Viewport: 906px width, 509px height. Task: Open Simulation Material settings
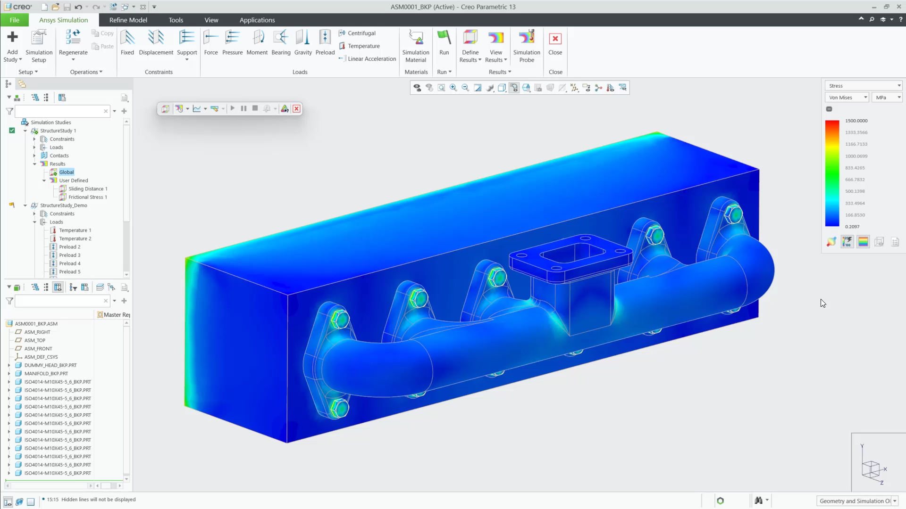click(416, 46)
